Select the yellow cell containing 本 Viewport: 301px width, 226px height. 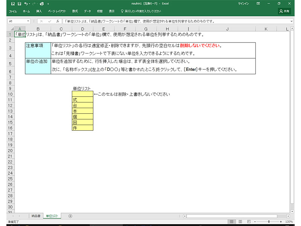(82, 111)
